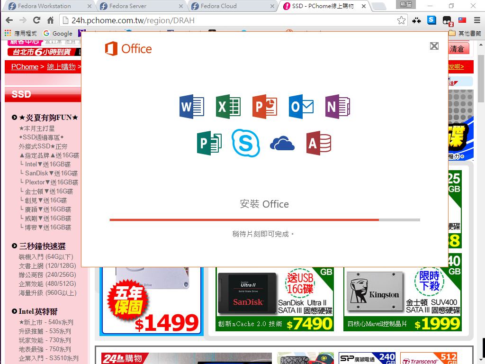Click the 熊貓 profile button
Viewport: 485px width, 364px height.
point(405,4)
